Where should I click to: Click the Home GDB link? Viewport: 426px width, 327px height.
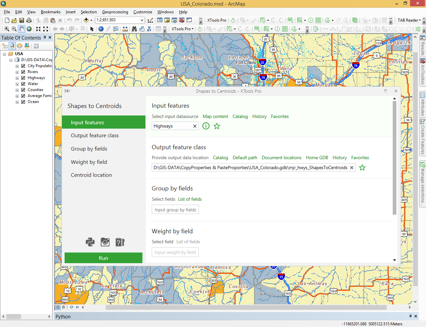(x=317, y=158)
